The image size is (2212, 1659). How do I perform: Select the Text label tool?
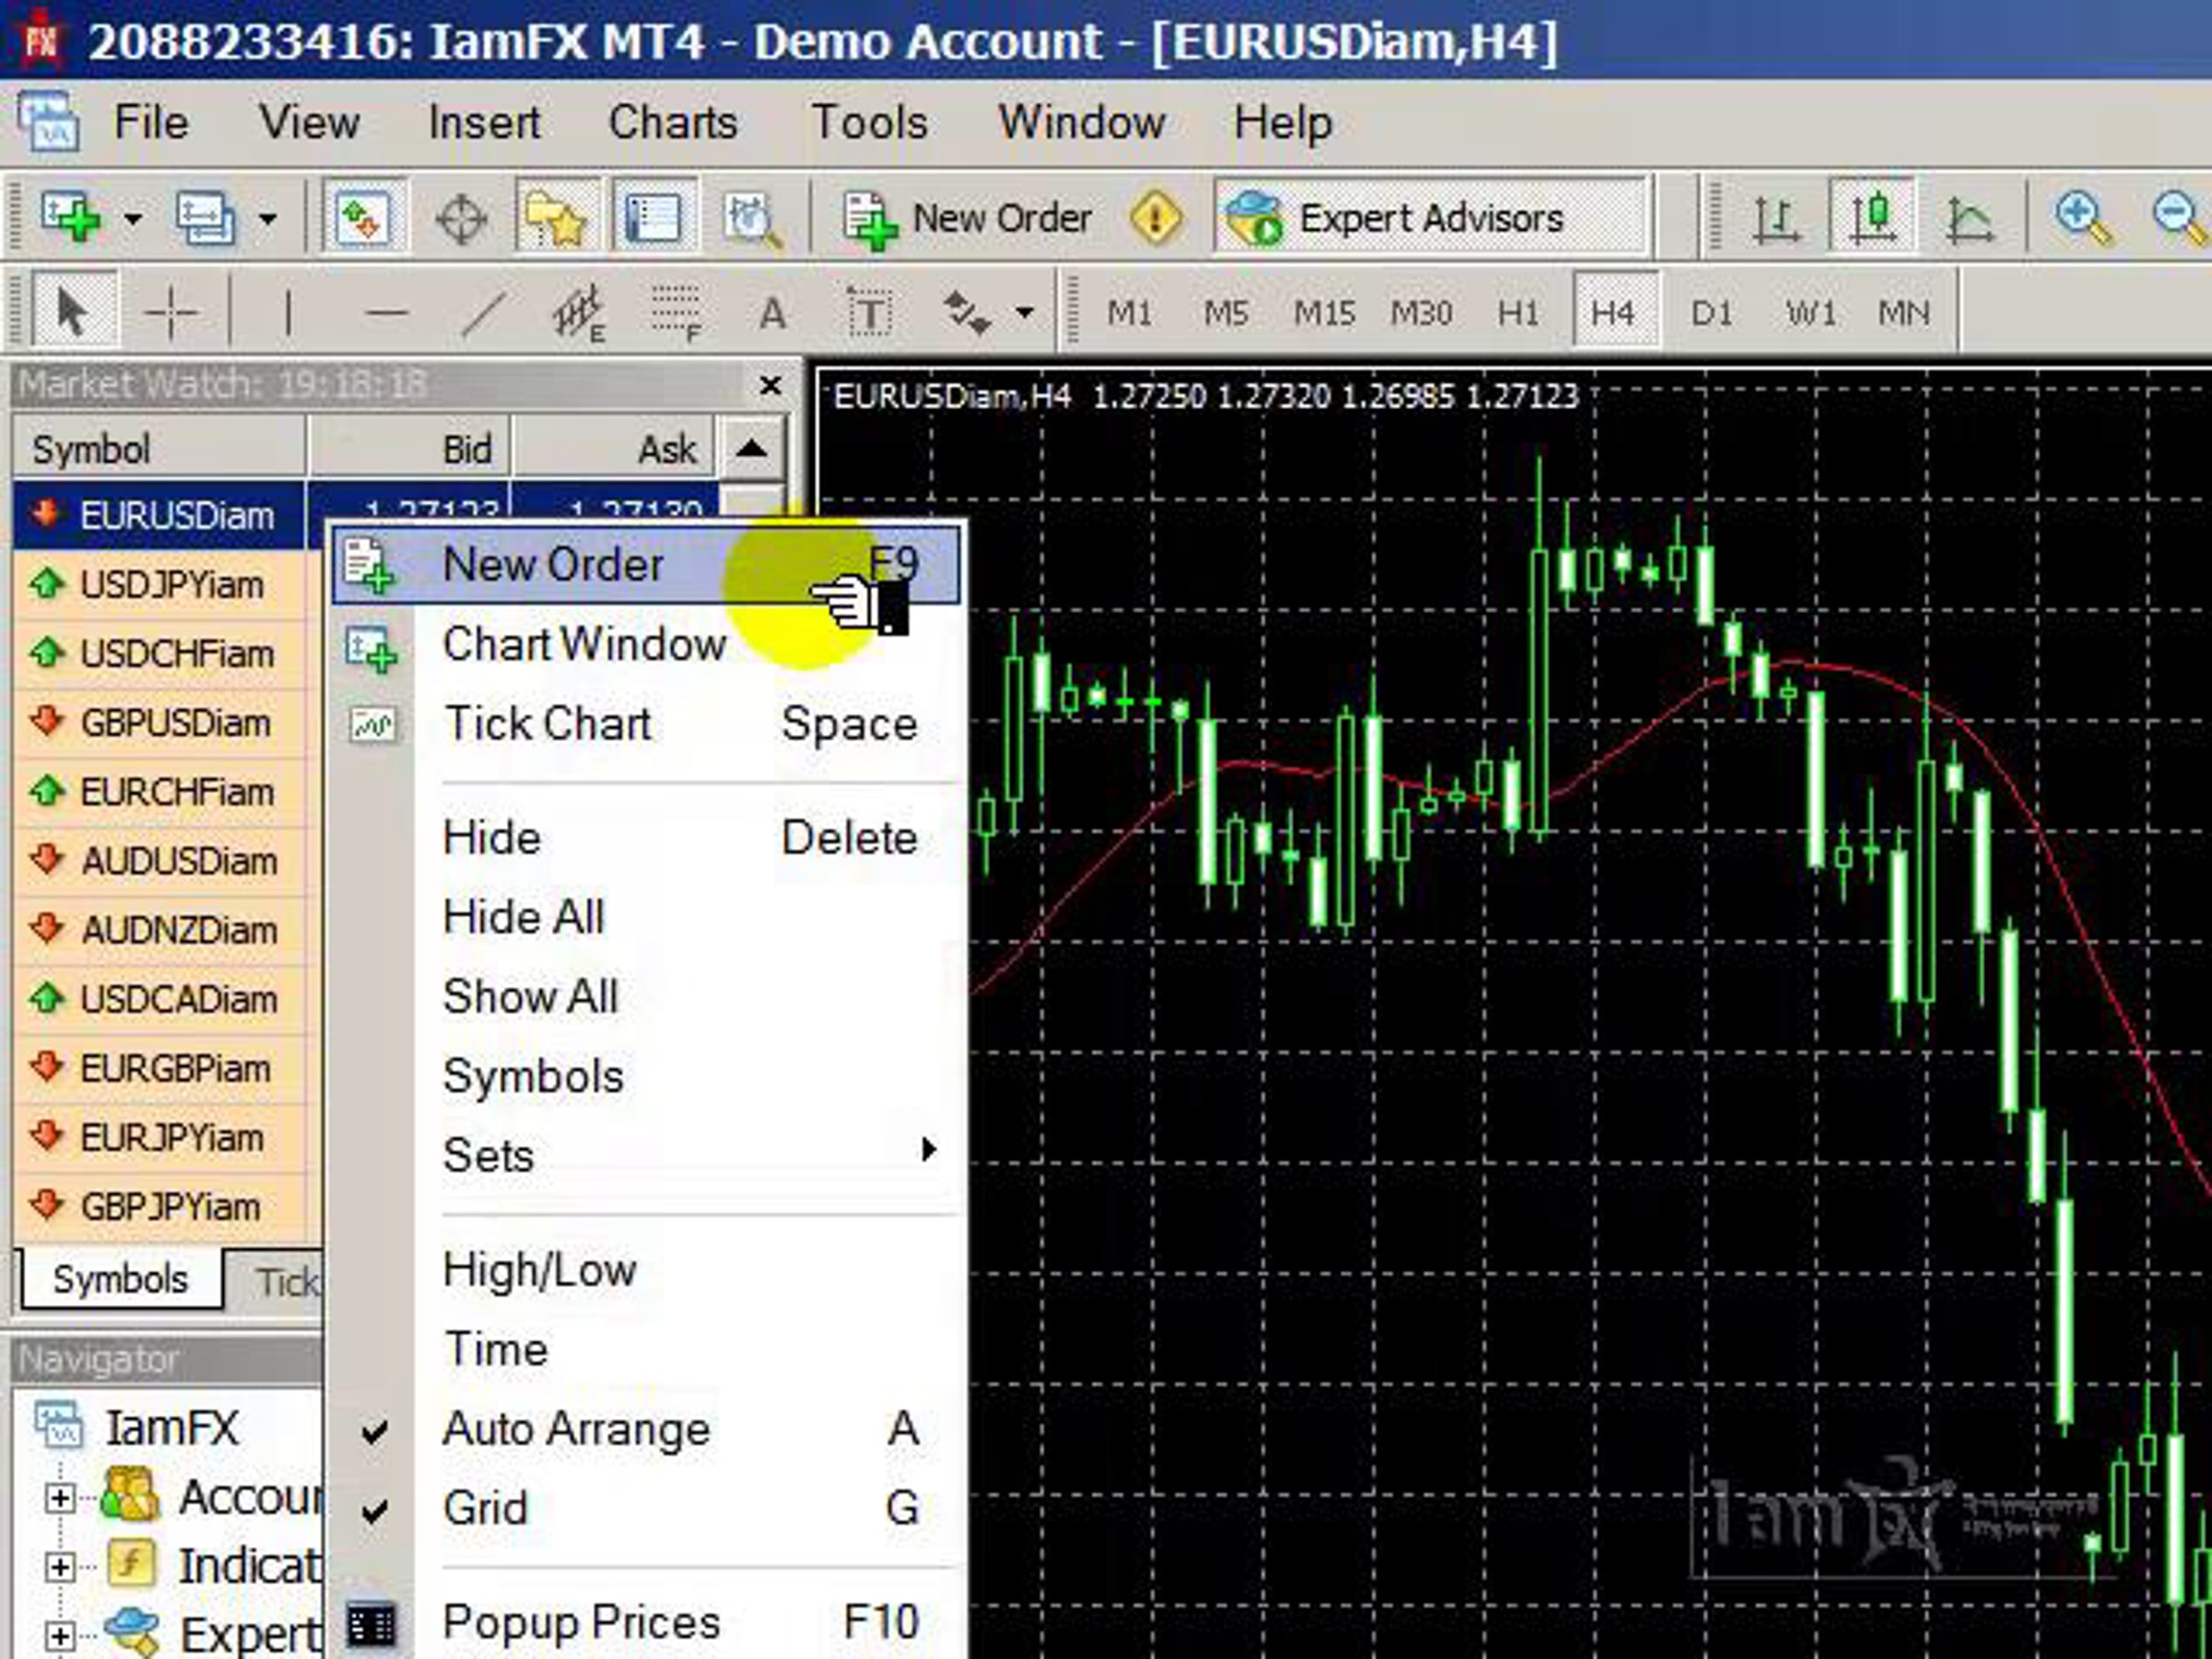pyautogui.click(x=869, y=314)
